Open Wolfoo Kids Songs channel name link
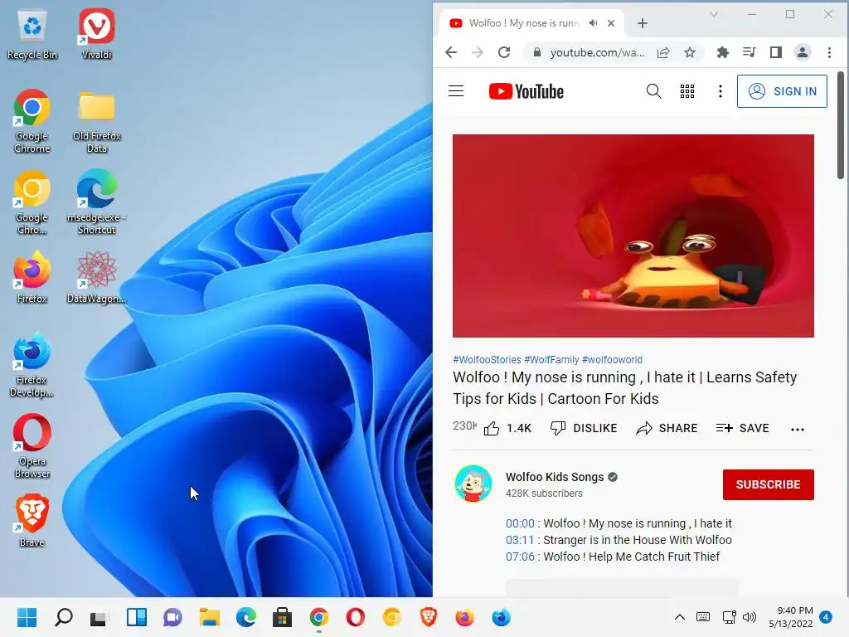 coord(555,477)
